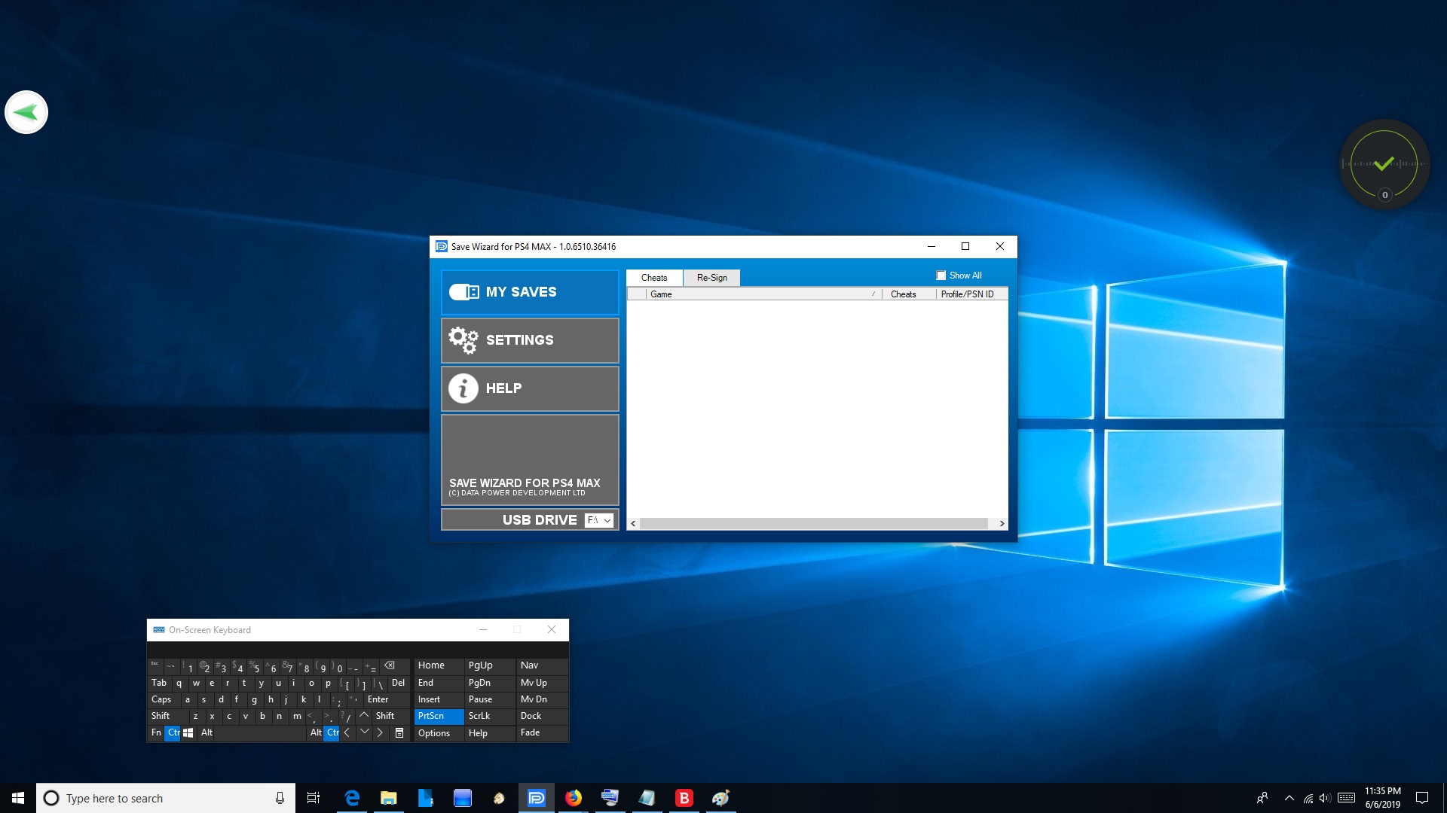Click the Nav key on On-Screen Keyboard
This screenshot has width=1447, height=813.
point(541,665)
